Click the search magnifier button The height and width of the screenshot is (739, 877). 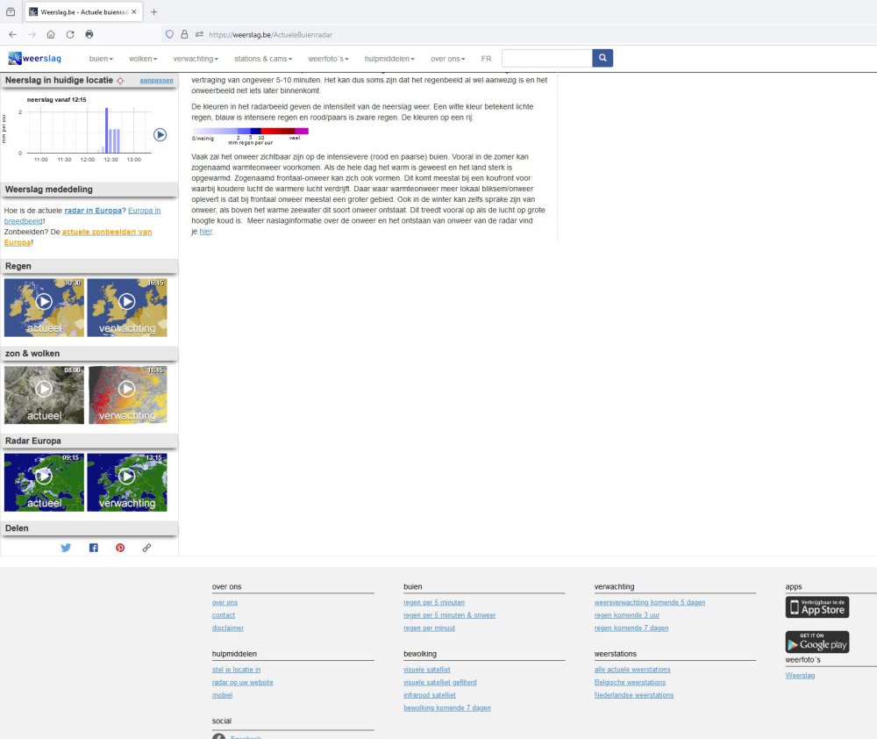pyautogui.click(x=602, y=58)
